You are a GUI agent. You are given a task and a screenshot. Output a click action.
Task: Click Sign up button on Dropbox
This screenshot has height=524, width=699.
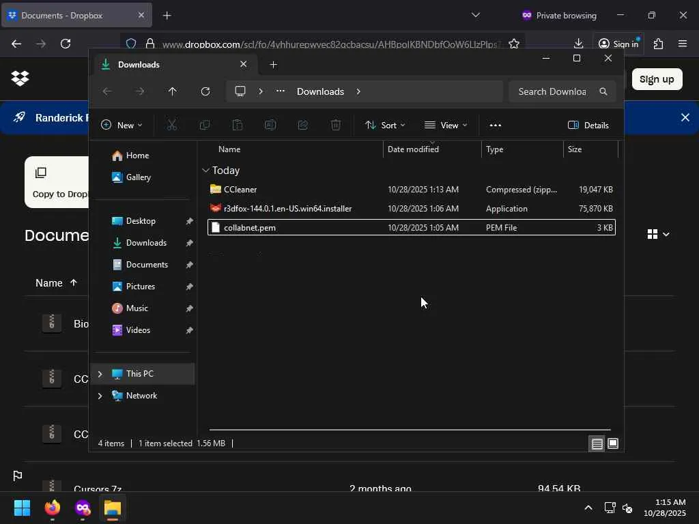coord(657,79)
